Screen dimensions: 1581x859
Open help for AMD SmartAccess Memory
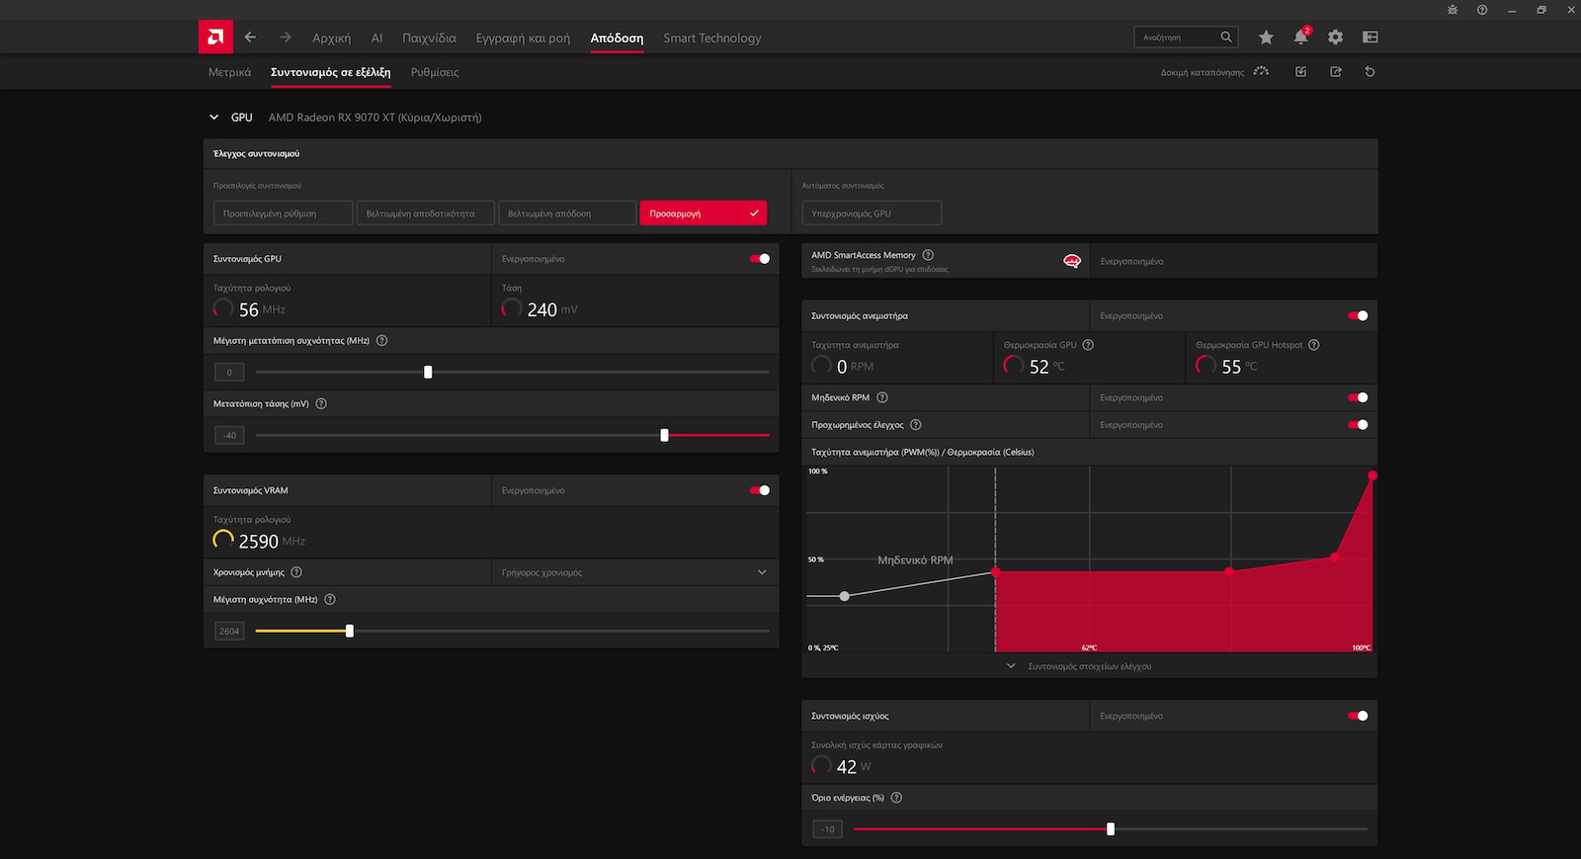pos(928,255)
